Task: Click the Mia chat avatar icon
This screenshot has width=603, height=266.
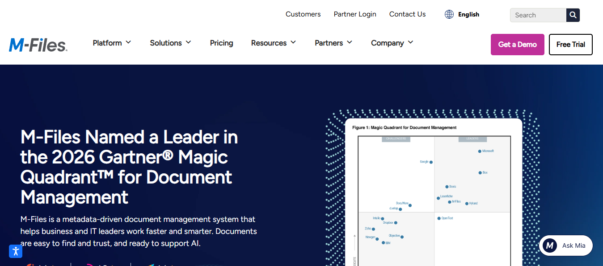Action: 550,246
